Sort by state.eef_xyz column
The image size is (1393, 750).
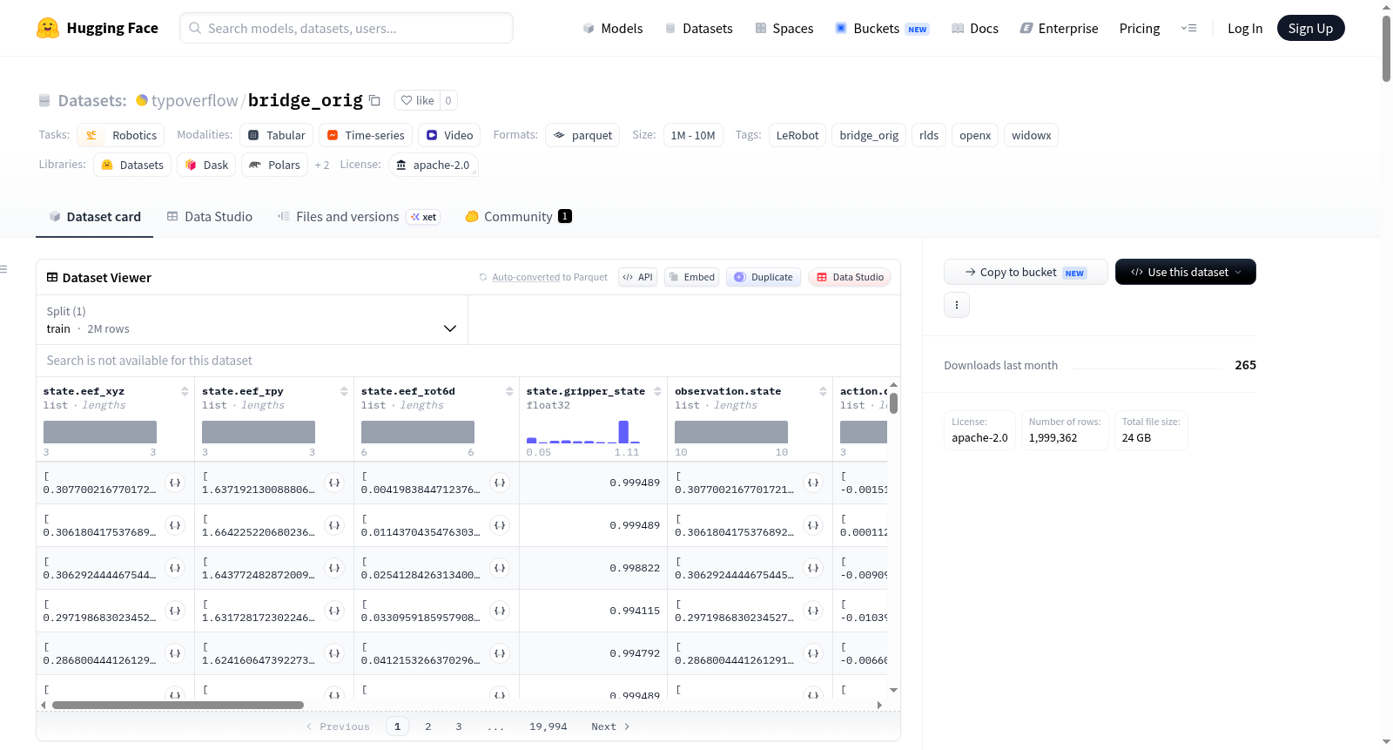[x=185, y=392]
